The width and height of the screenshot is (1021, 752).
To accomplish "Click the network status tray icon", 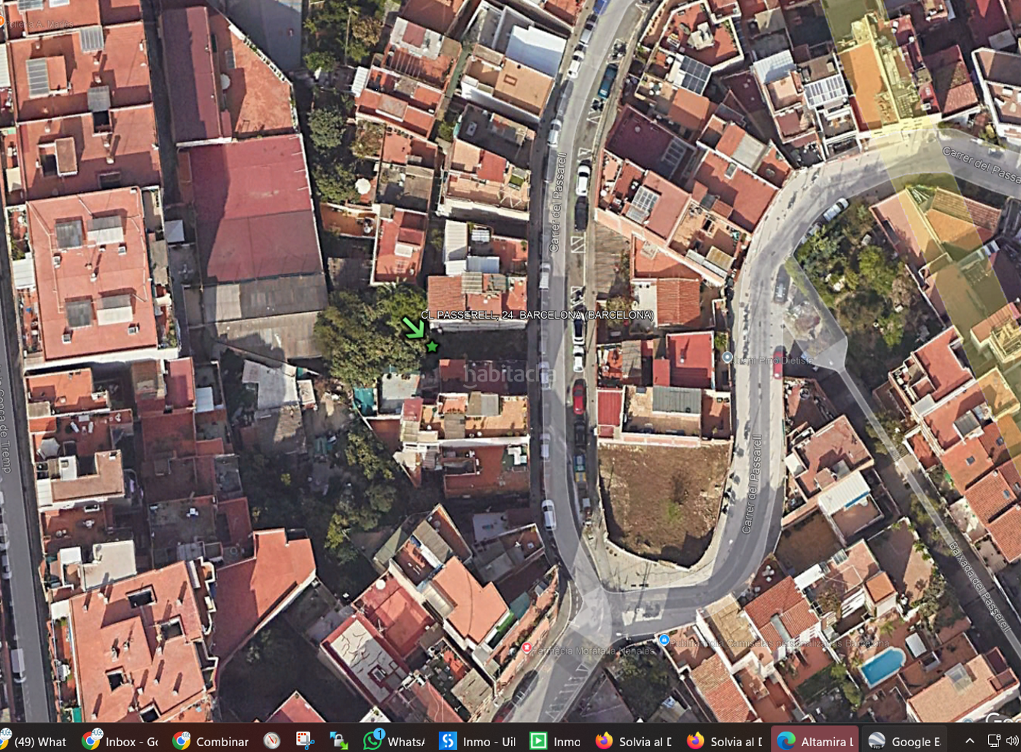I will coord(993,741).
